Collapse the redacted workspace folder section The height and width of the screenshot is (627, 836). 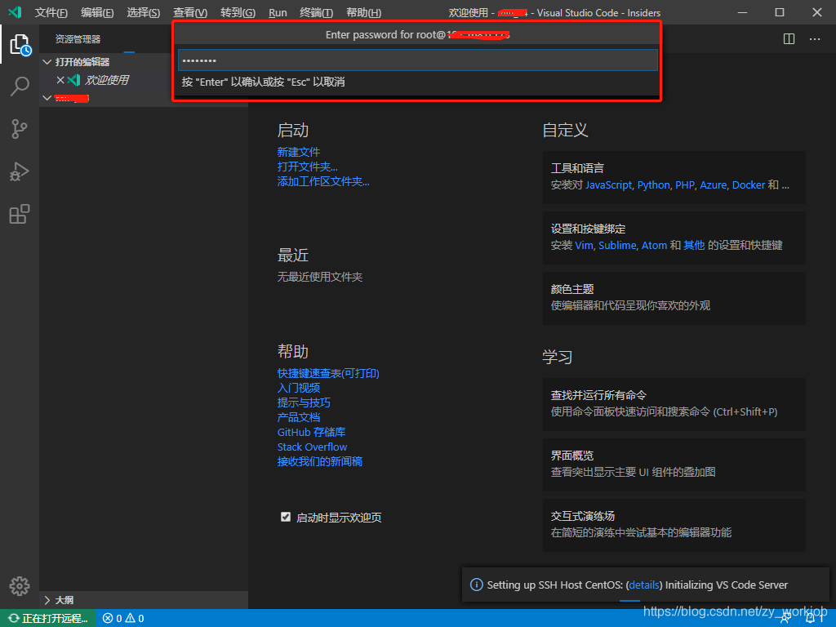click(47, 98)
